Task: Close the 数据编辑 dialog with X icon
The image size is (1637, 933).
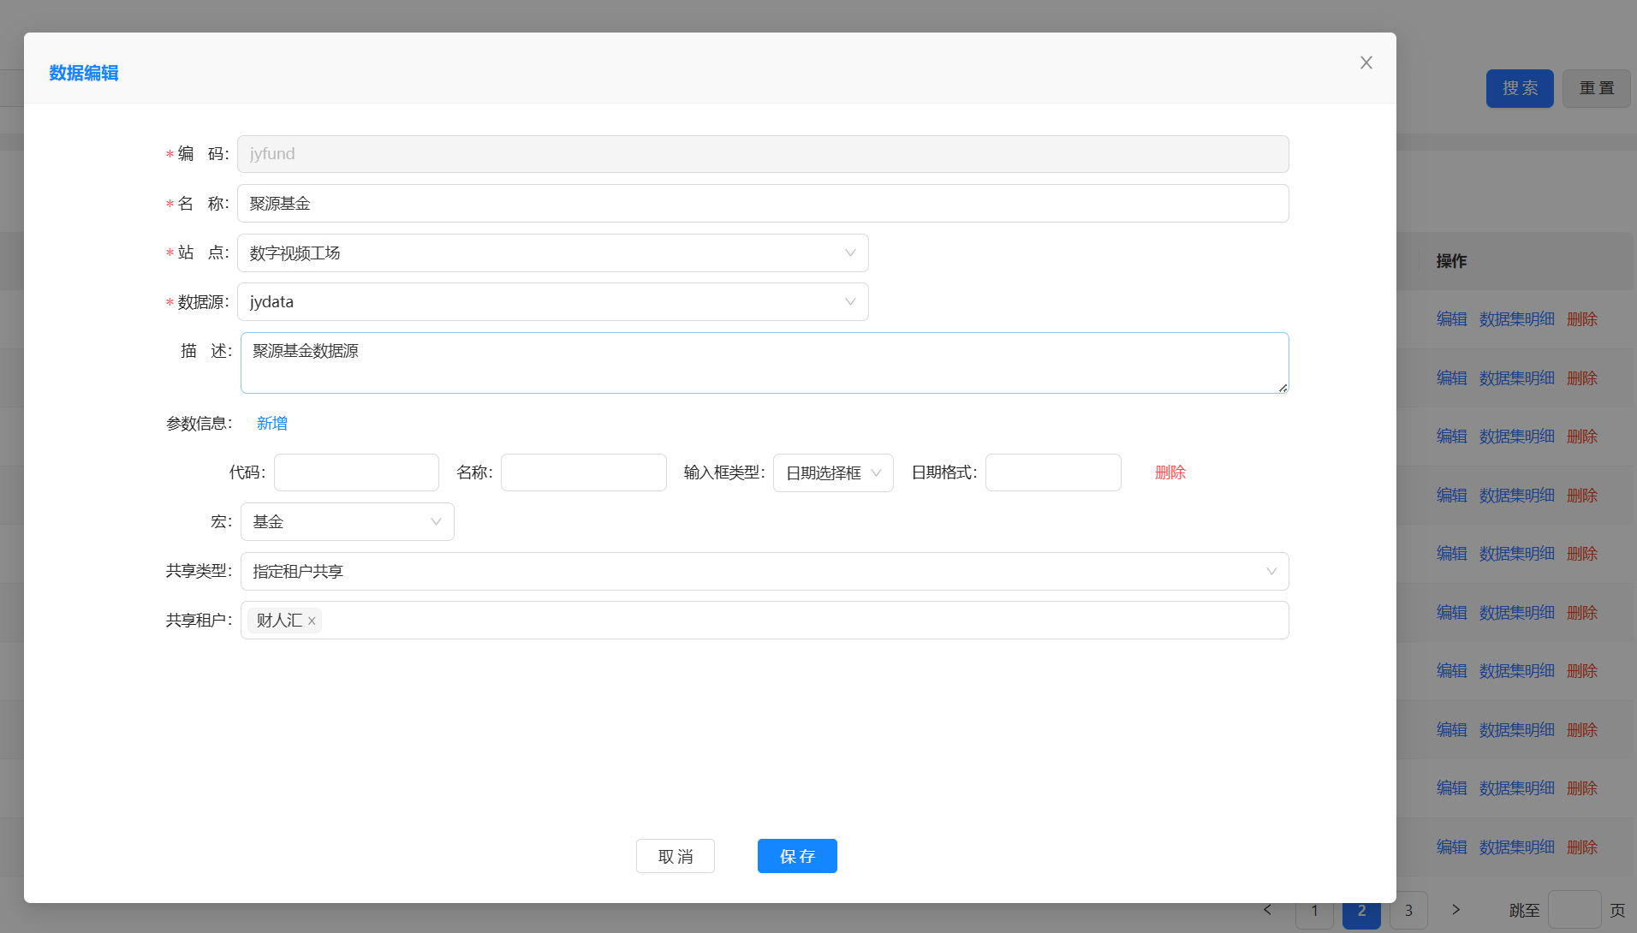Action: click(x=1366, y=62)
